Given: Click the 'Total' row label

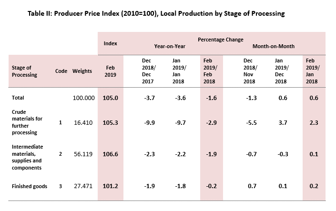Looking at the screenshot, I should click(x=18, y=98).
